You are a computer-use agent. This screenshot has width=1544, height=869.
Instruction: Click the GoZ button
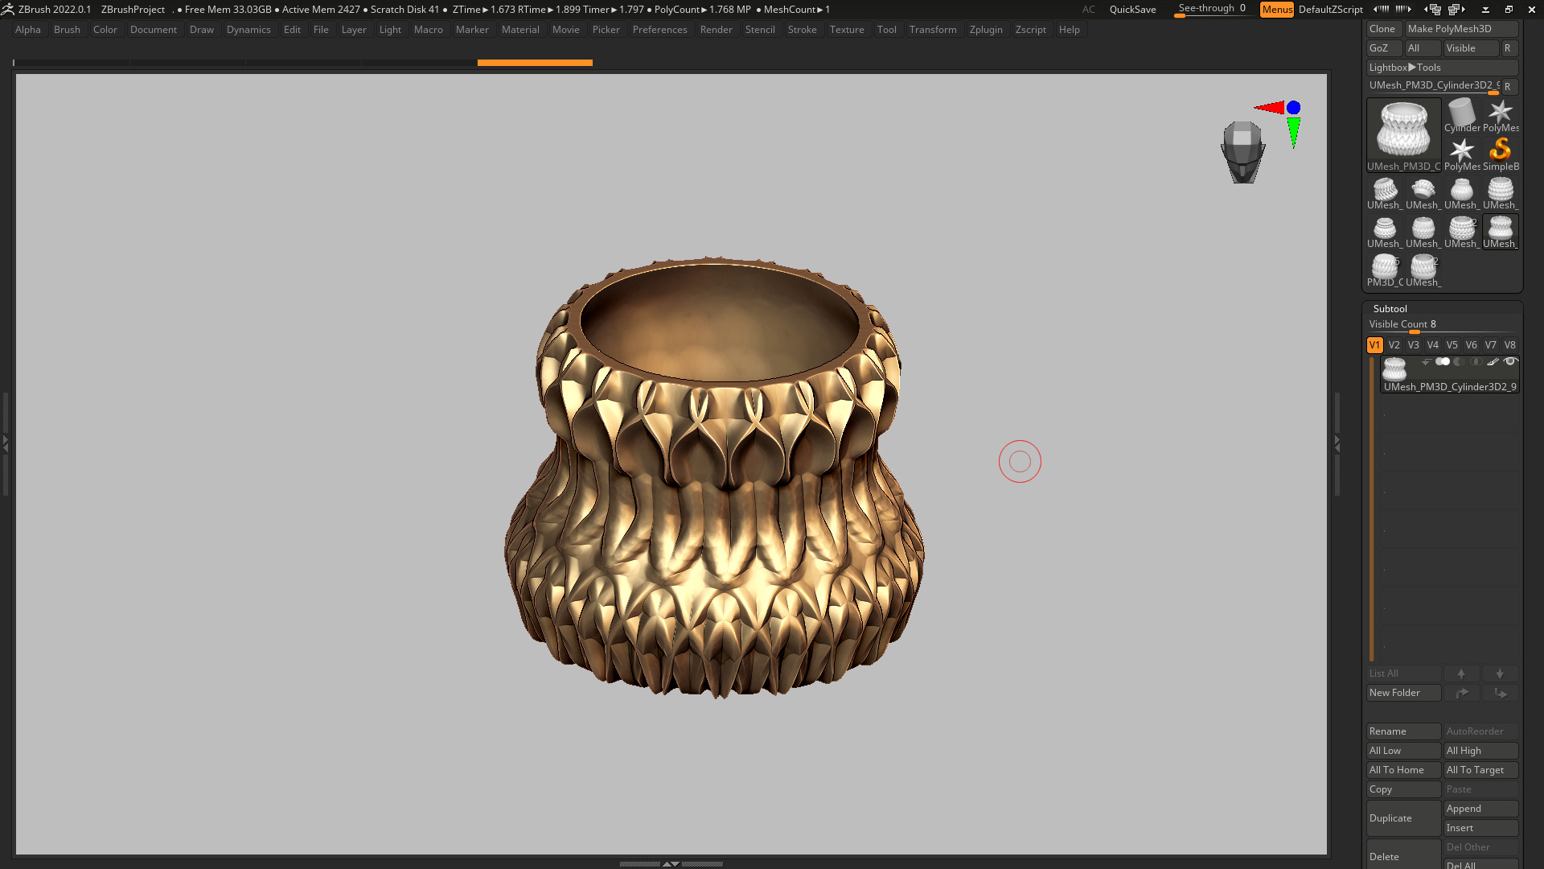coord(1384,48)
